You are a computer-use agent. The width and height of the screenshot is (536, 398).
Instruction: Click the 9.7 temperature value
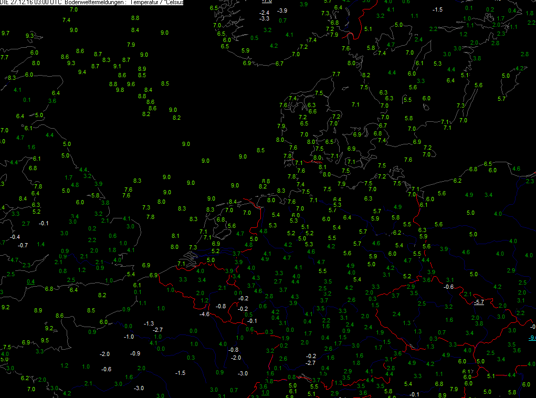point(5,34)
